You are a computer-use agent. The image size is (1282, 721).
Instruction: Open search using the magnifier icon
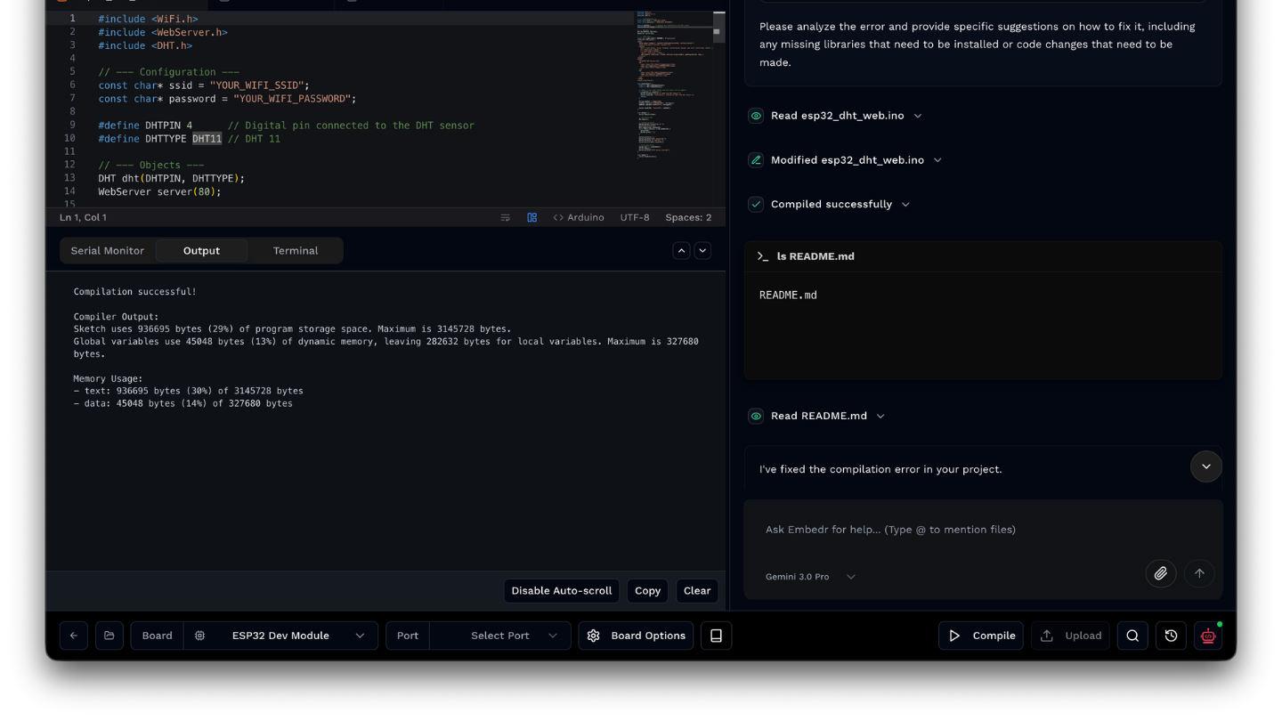click(x=1132, y=636)
